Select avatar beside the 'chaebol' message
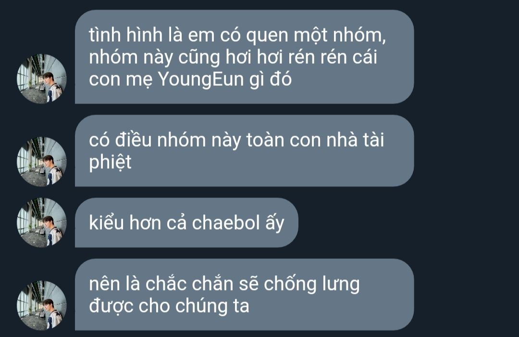 (42, 222)
